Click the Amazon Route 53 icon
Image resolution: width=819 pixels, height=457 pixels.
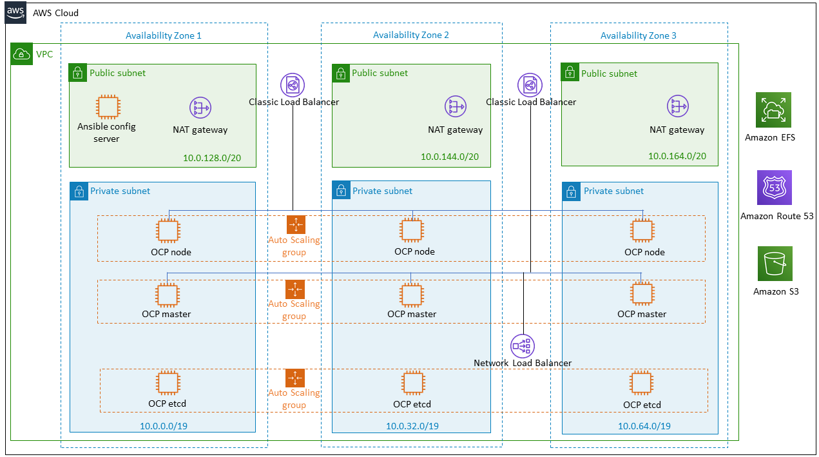tap(774, 188)
